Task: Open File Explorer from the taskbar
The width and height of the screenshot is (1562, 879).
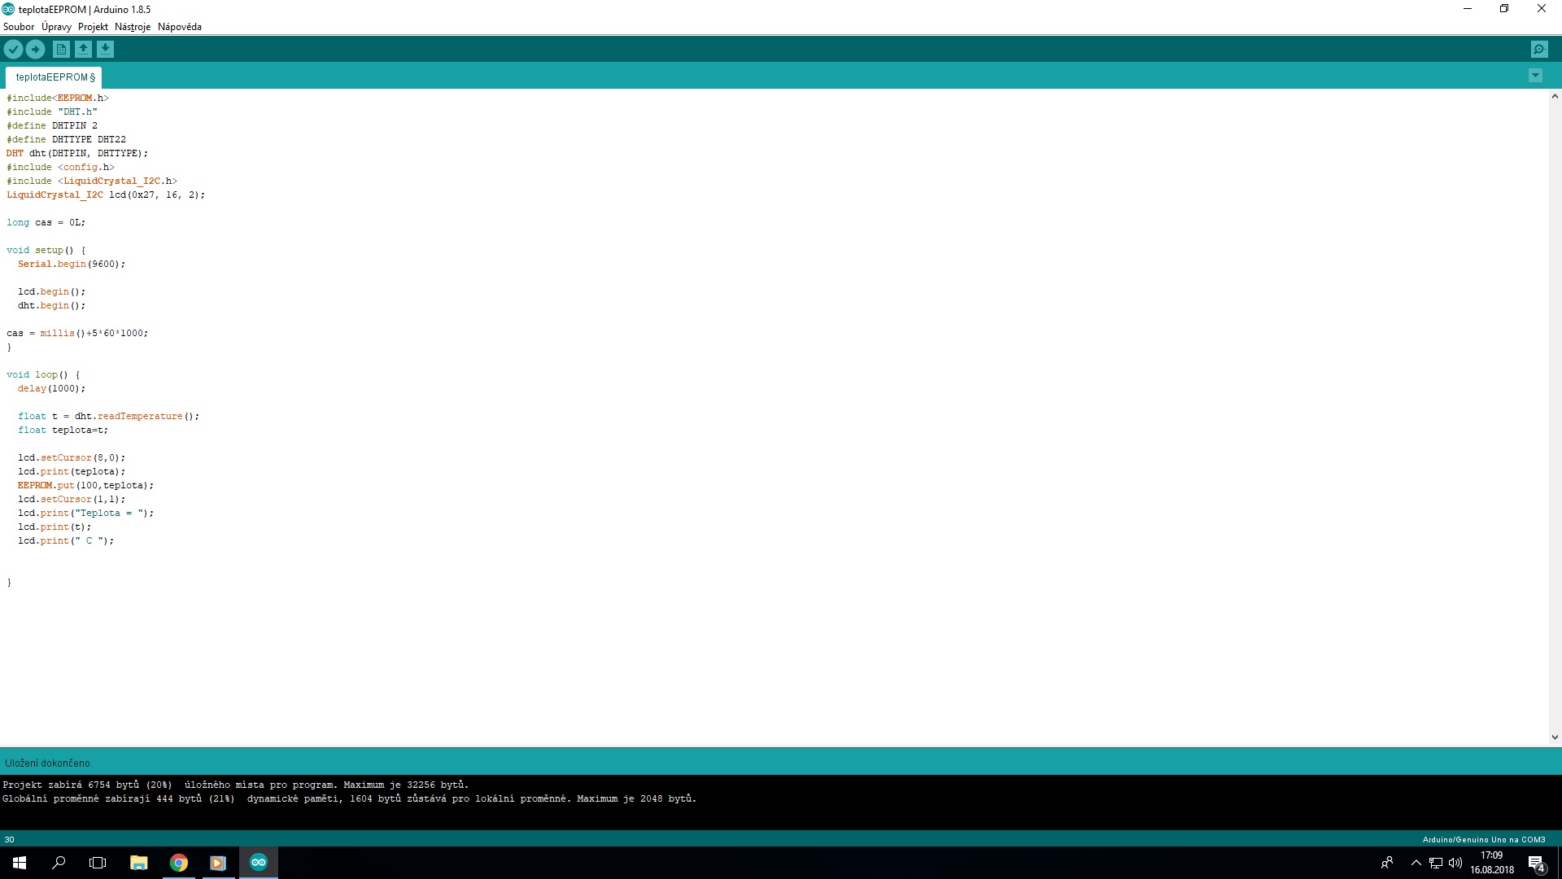Action: pyautogui.click(x=139, y=863)
